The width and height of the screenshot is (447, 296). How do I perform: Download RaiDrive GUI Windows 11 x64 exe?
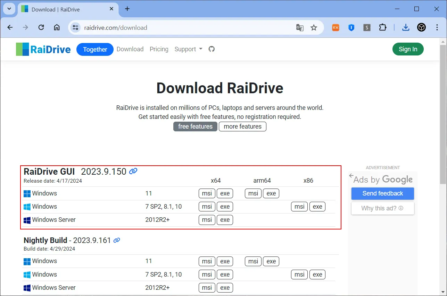click(x=225, y=193)
